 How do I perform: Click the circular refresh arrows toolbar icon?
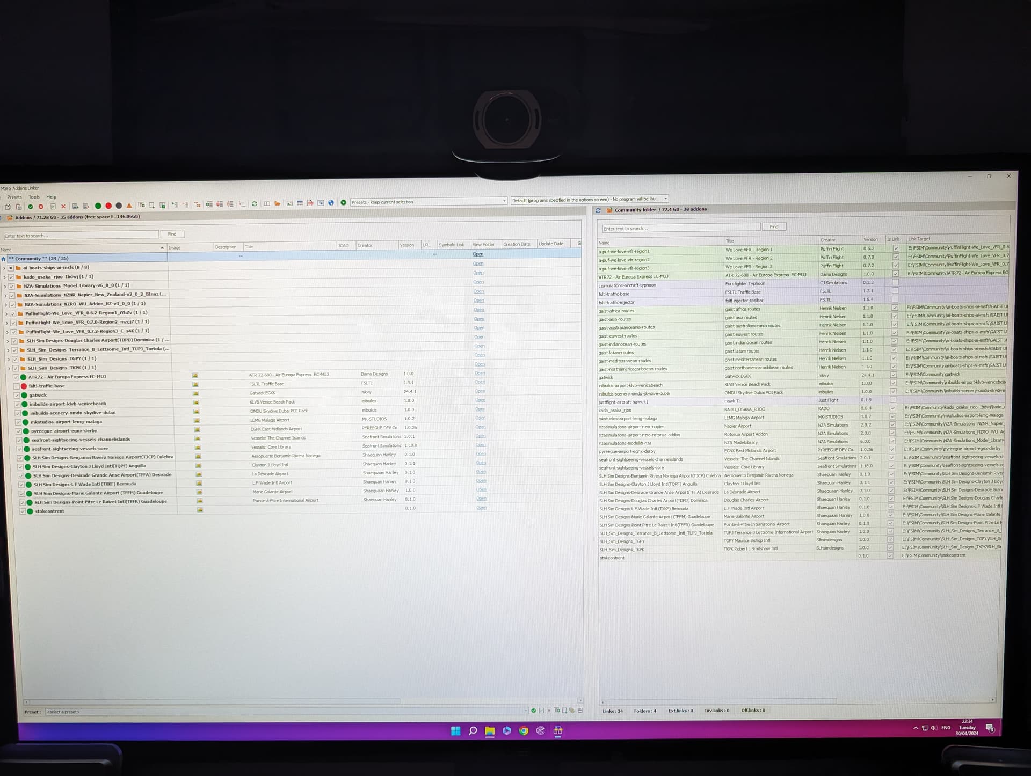click(x=255, y=204)
